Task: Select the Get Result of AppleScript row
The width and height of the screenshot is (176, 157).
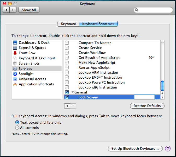Action: point(112,58)
